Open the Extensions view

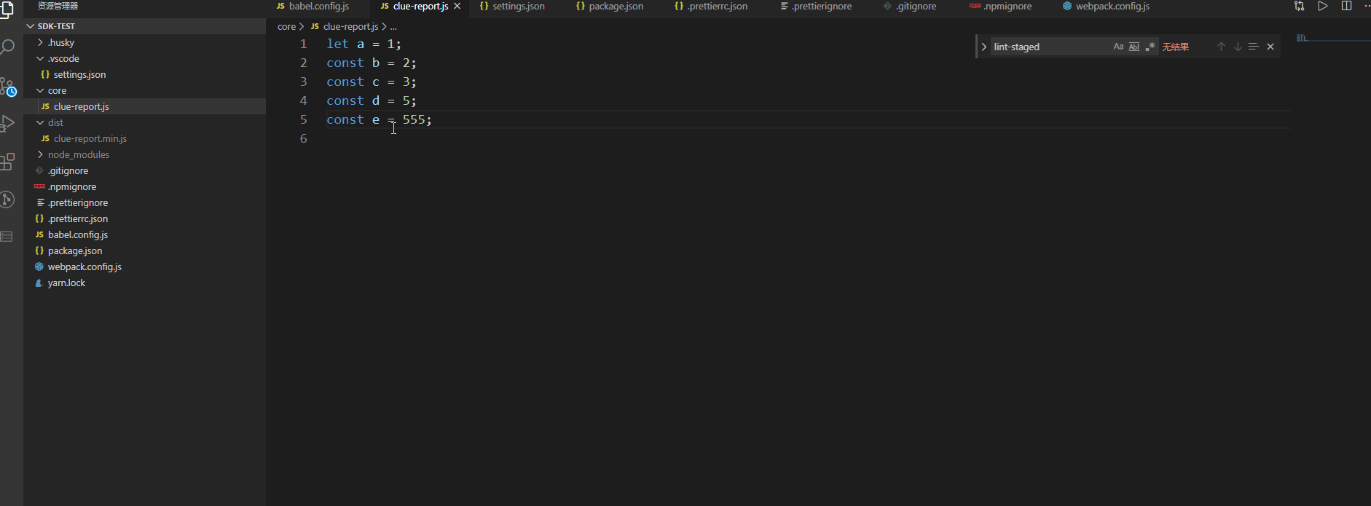pos(7,162)
